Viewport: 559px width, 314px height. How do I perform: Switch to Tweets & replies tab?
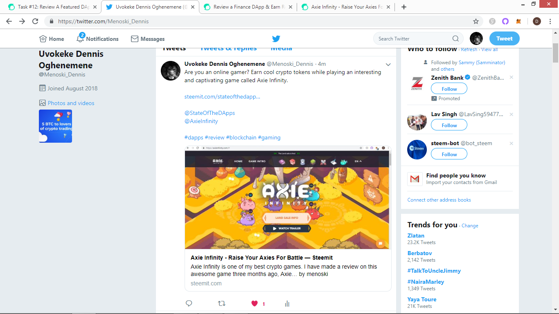pyautogui.click(x=228, y=49)
